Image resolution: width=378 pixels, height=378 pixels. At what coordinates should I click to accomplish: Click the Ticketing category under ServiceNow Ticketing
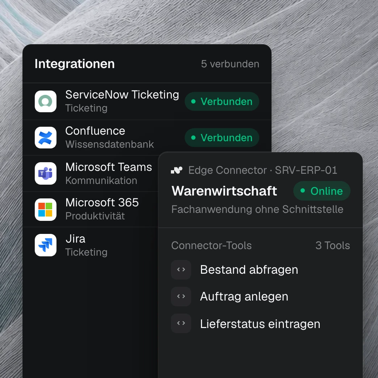[x=86, y=108]
